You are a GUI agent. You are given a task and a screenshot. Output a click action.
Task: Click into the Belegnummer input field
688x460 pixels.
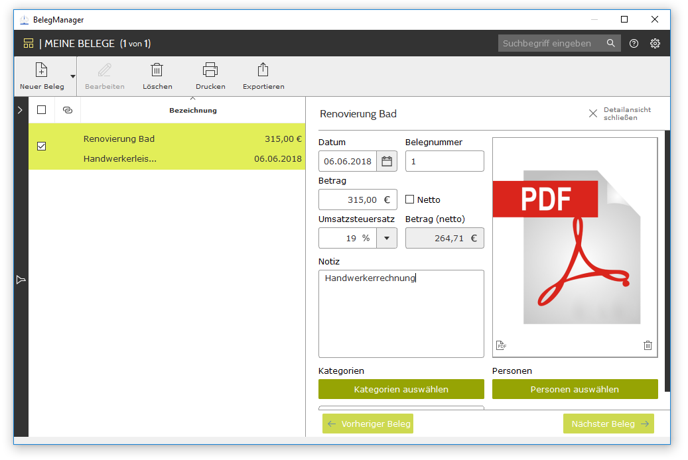(x=445, y=161)
